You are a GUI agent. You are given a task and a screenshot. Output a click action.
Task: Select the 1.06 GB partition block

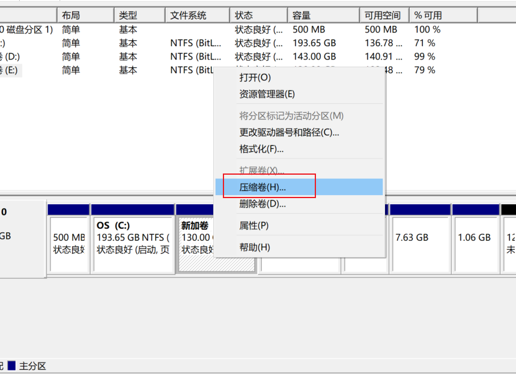(476, 244)
